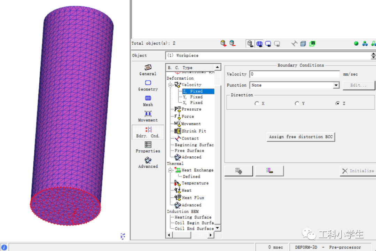376x251 pixels.
Task: Select Coil Begin Surface in the tree
Action: (194, 223)
